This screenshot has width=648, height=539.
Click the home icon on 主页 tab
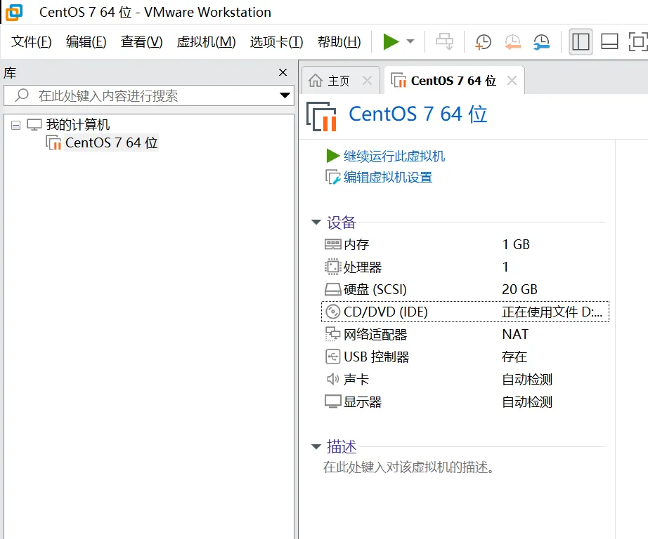[x=316, y=81]
